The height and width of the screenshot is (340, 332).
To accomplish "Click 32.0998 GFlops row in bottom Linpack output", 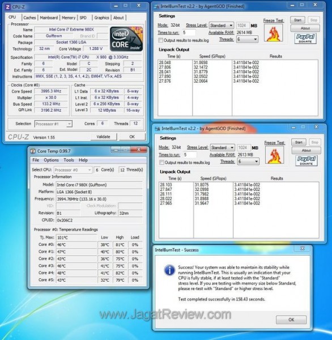I will point(202,189).
